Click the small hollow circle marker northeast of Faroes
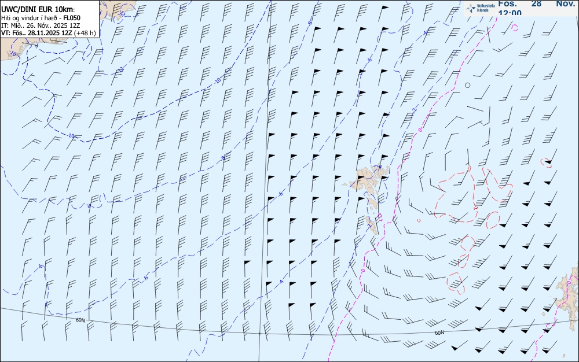The image size is (579, 362). click(x=467, y=85)
